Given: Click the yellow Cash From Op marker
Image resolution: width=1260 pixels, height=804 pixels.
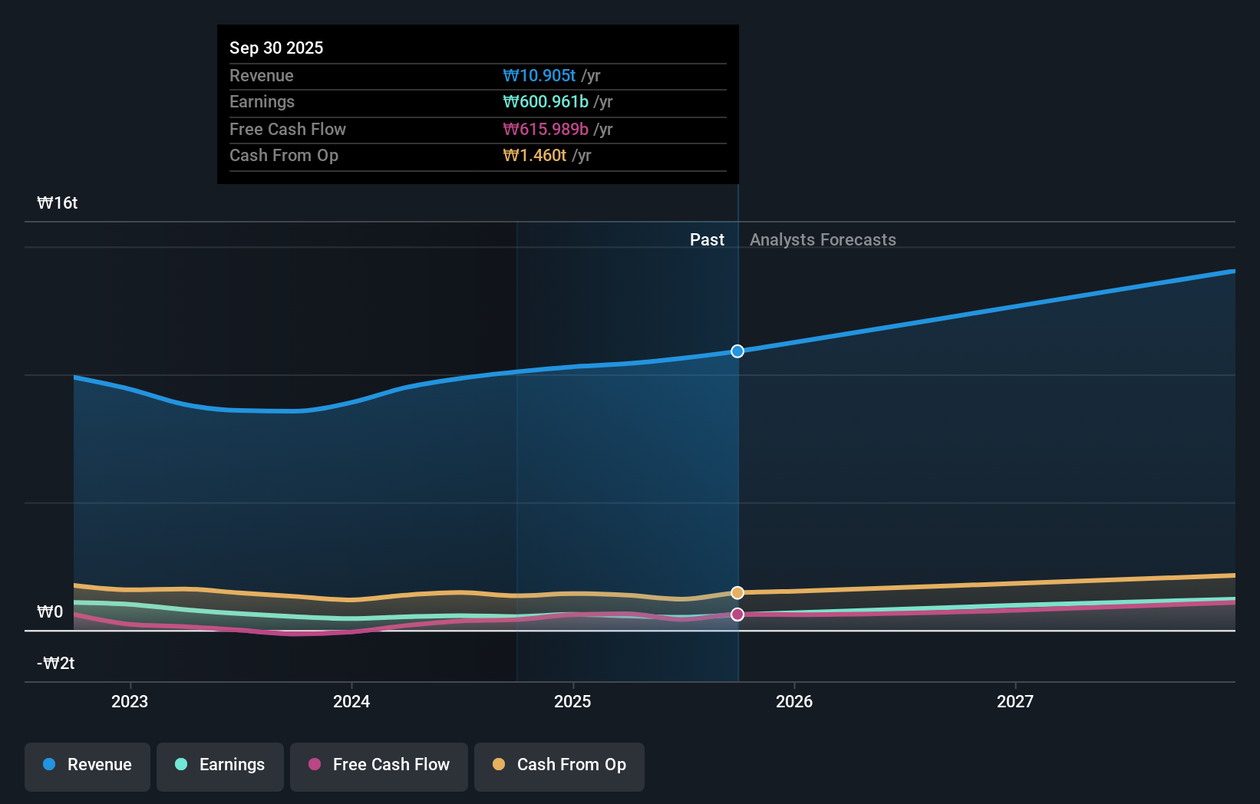Looking at the screenshot, I should point(737,592).
